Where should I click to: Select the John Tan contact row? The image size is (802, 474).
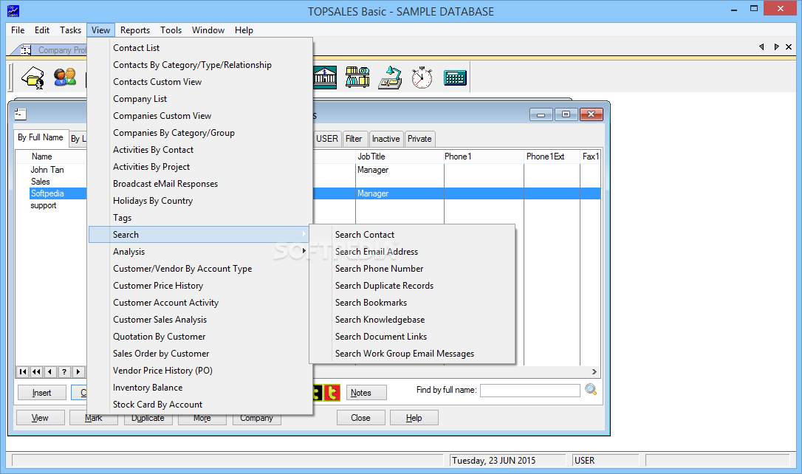coord(47,170)
